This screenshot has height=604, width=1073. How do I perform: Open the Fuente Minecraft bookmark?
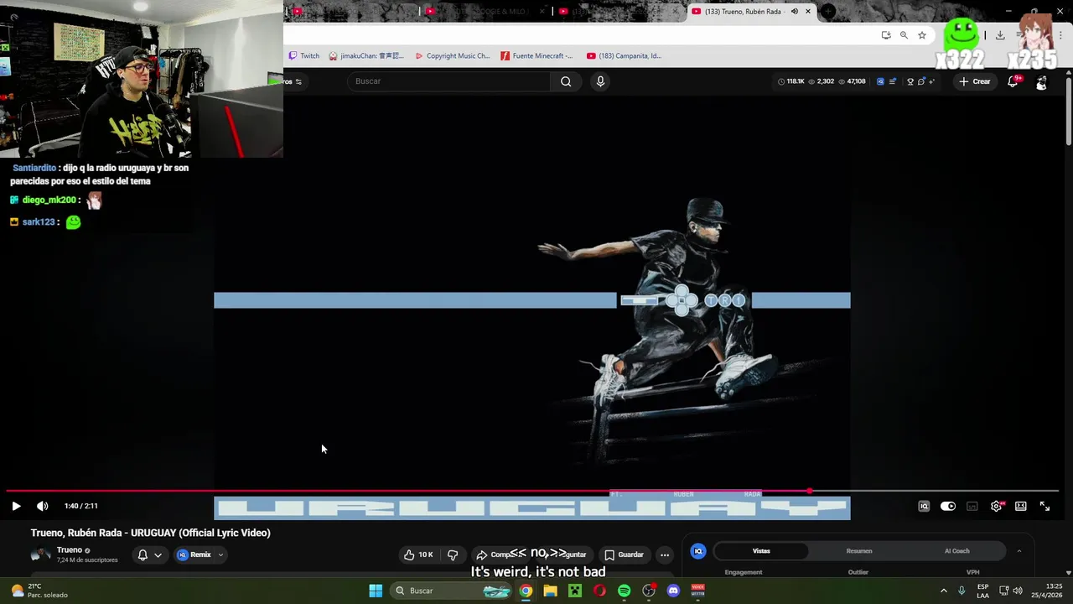click(x=537, y=56)
